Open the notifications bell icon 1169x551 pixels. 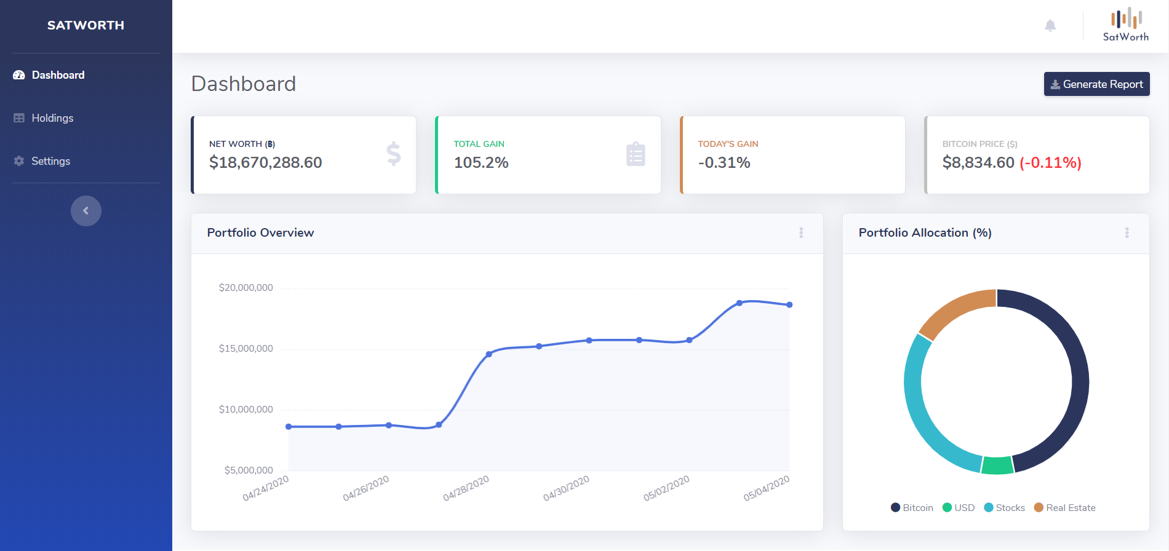coord(1050,25)
